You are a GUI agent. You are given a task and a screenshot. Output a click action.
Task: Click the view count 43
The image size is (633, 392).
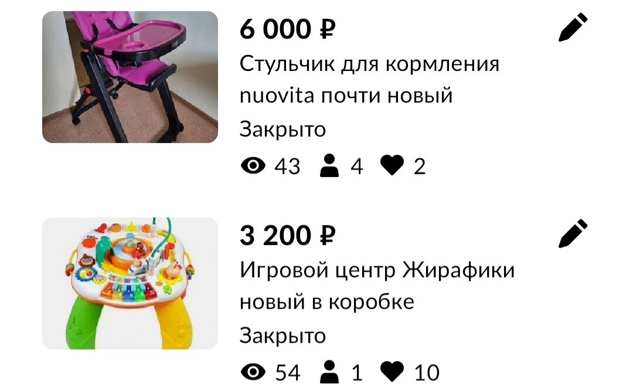point(287,166)
